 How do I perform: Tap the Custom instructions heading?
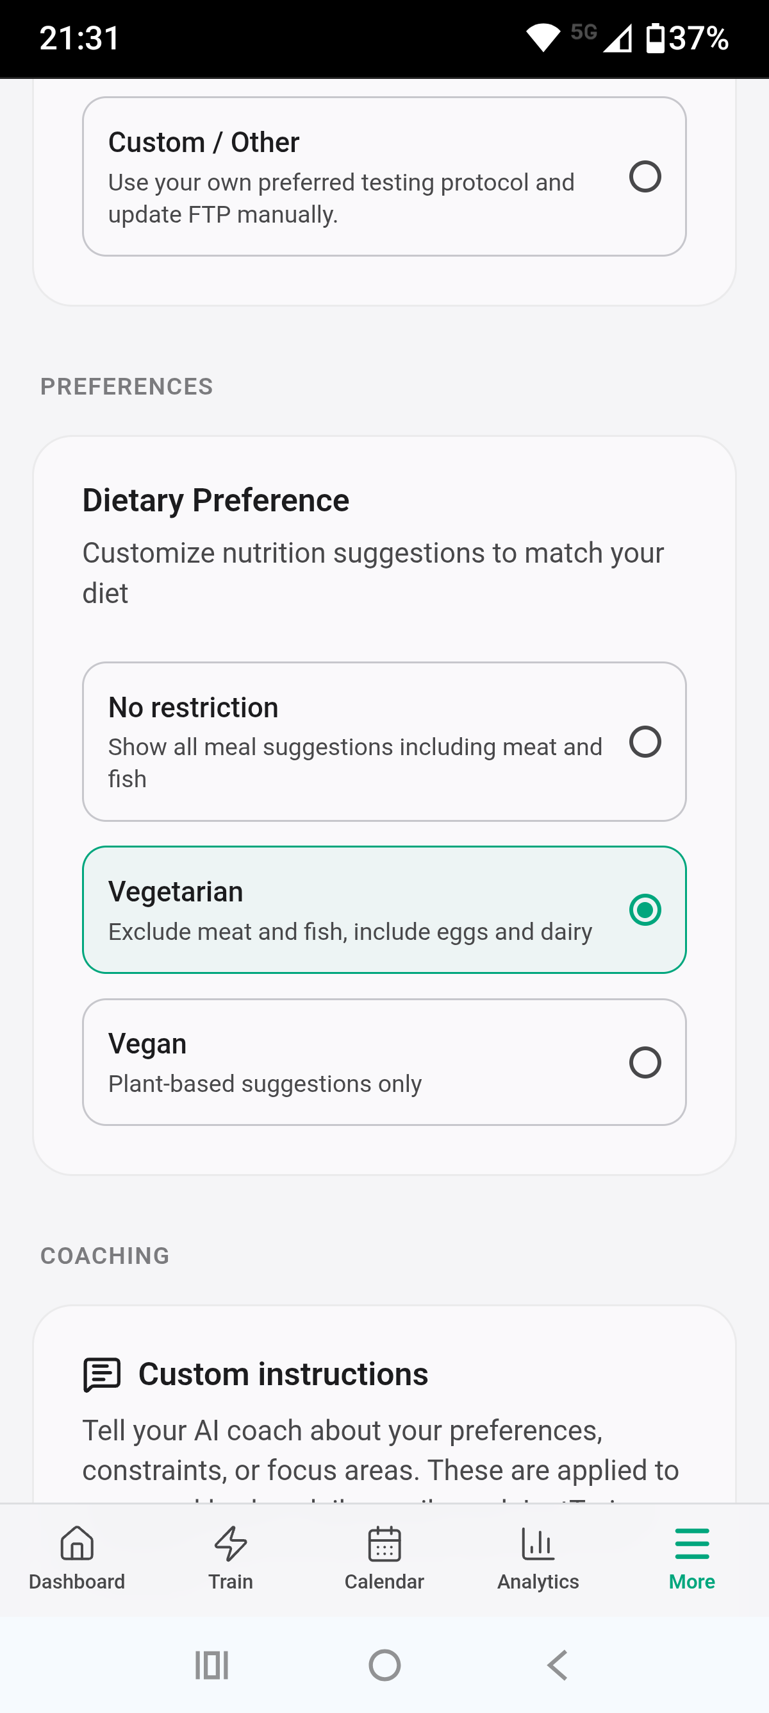(283, 1374)
